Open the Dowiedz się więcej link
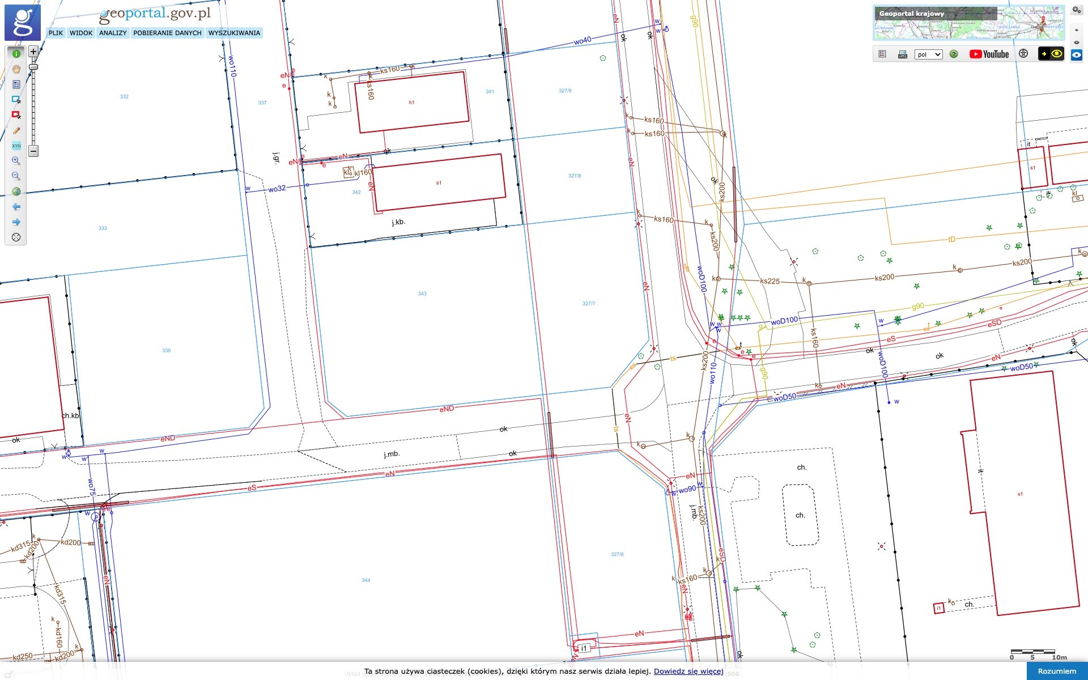Screen dimensions: 1088x680 click(688, 671)
